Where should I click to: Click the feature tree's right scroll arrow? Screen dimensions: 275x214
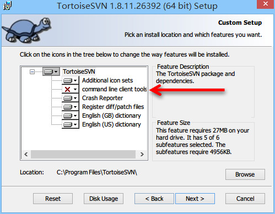point(142,154)
